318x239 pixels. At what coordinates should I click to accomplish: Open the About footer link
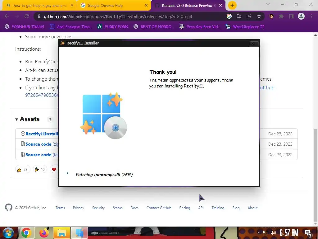click(252, 208)
